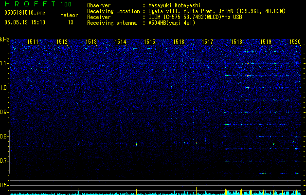Click the yellow power spike just before 1517
Image resolution: width=306 pixels, height=195 pixels.
(196, 191)
